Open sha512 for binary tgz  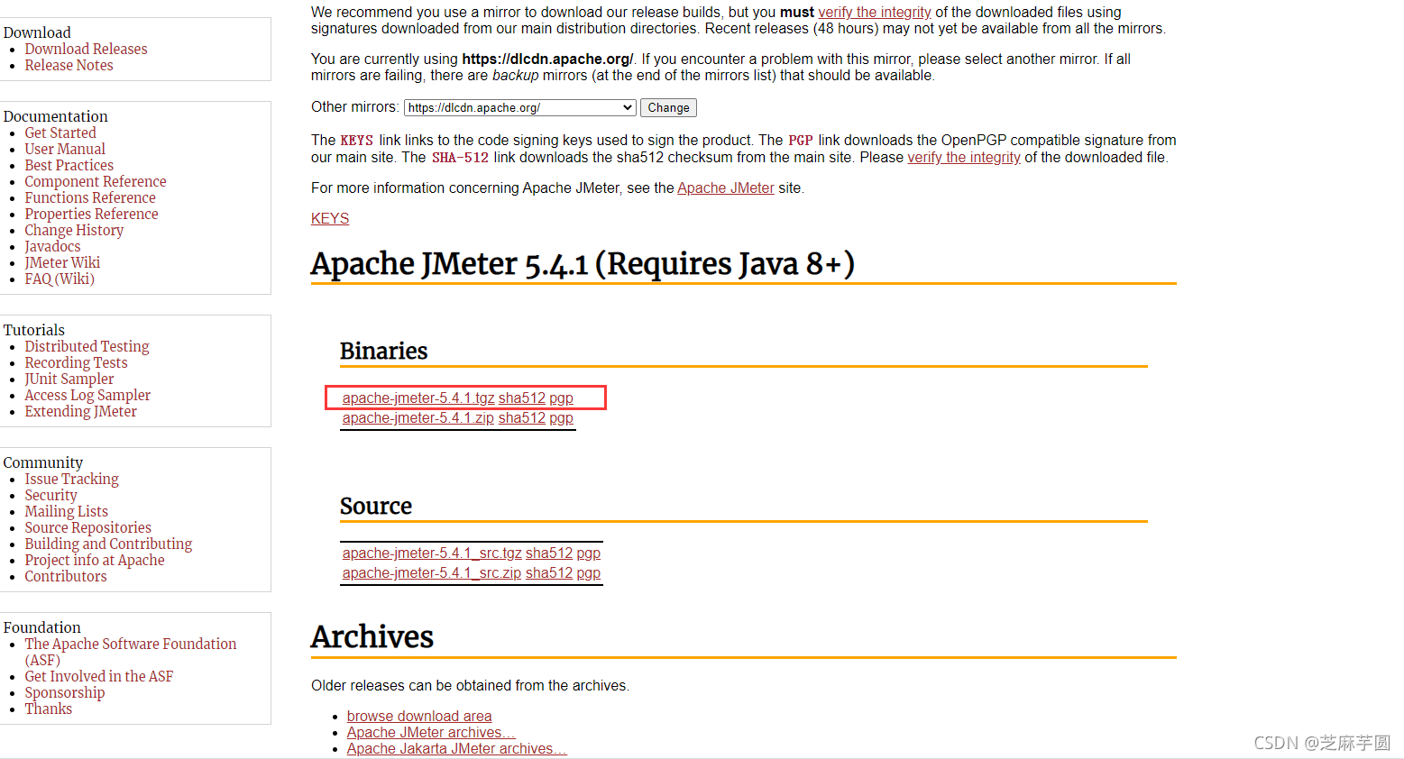point(522,398)
